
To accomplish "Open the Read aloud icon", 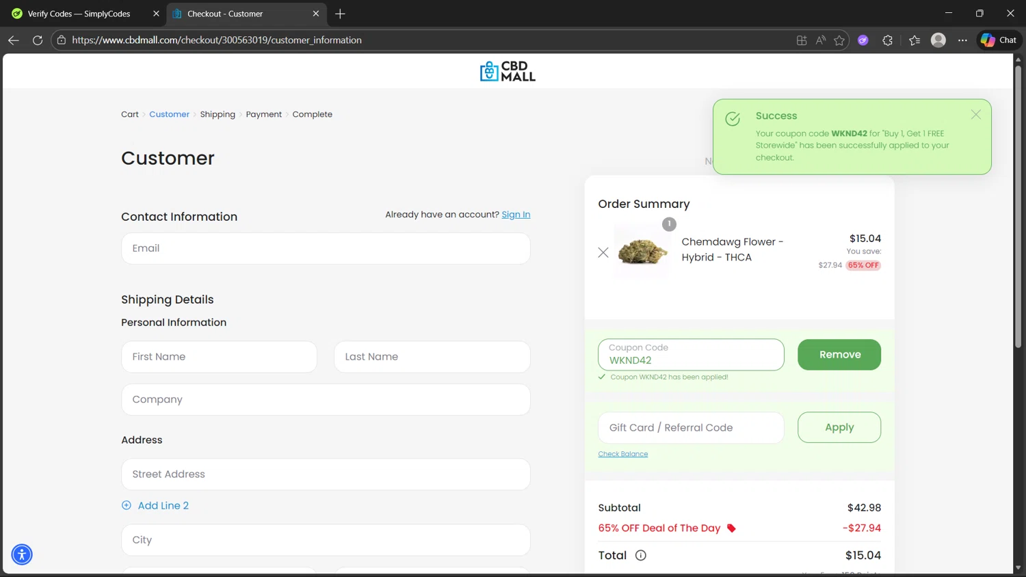I will (821, 40).
